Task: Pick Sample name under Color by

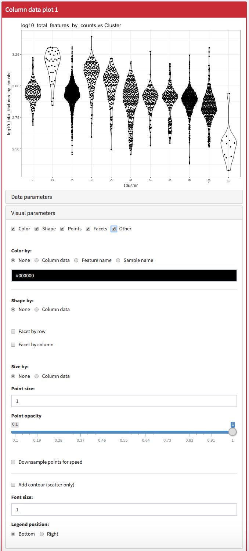Action: (118, 260)
